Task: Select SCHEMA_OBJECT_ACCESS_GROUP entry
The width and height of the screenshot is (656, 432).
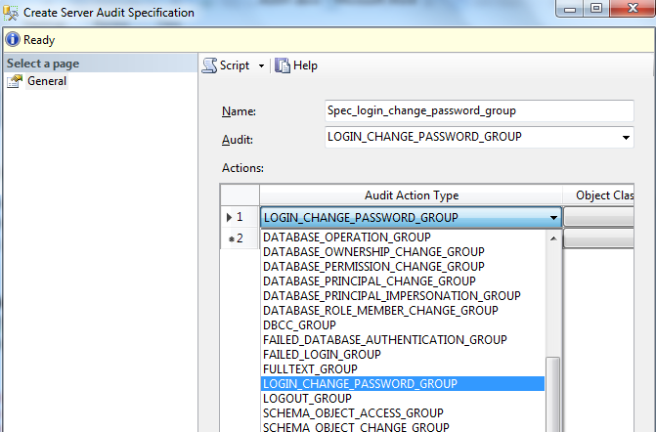Action: 352,412
